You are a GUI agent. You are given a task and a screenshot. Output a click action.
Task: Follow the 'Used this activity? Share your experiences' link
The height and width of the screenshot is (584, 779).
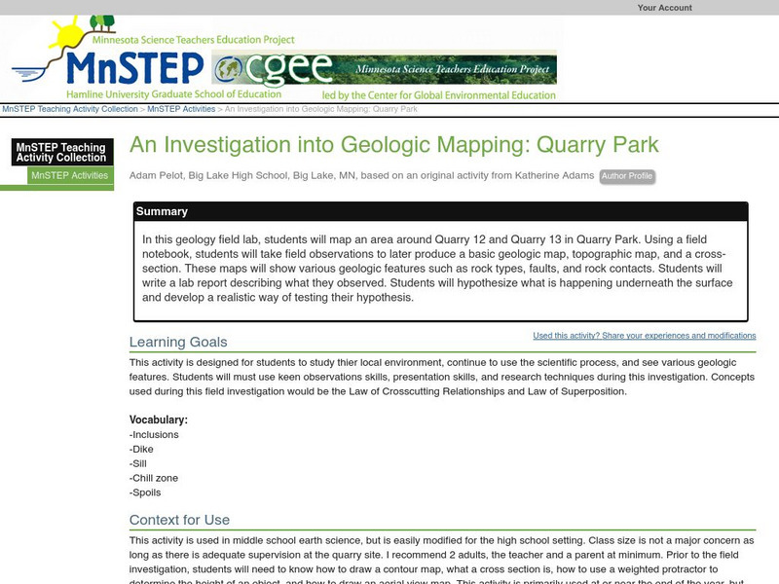pos(644,336)
